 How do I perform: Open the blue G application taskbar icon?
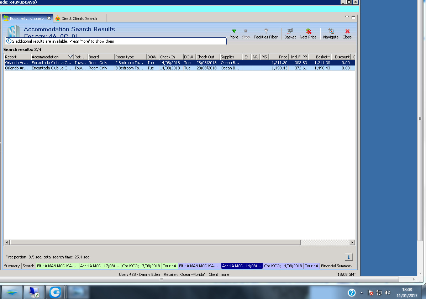tap(56, 292)
